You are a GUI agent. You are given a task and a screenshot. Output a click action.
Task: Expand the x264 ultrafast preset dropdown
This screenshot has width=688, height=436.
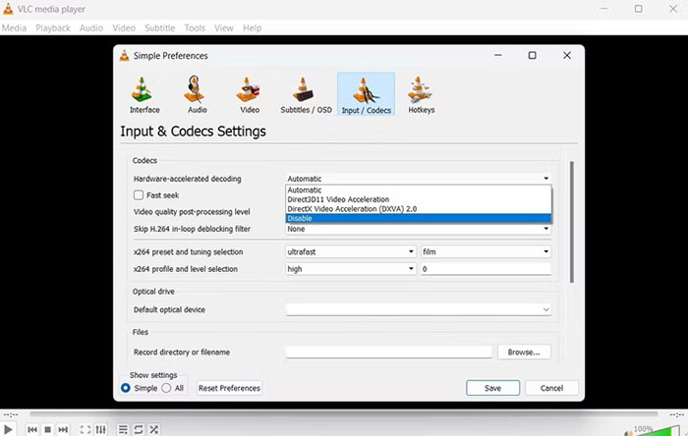tap(351, 251)
